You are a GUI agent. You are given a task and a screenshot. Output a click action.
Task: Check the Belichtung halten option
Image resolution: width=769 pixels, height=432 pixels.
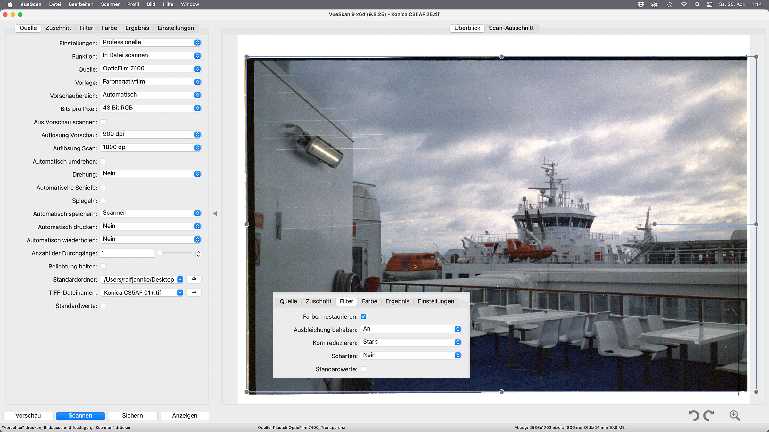coord(103,266)
